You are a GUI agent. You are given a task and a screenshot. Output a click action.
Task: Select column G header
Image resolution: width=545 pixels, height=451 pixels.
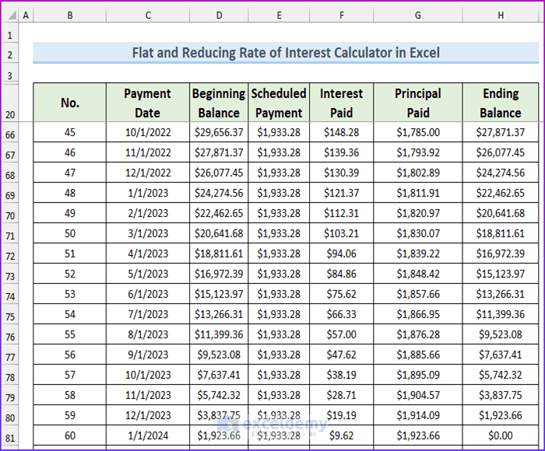tap(418, 16)
